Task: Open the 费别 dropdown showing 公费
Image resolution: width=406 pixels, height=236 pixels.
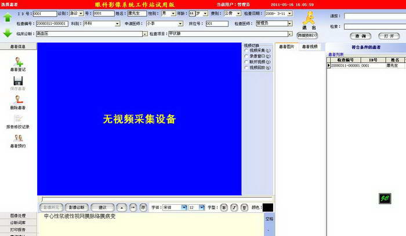Action: point(239,13)
